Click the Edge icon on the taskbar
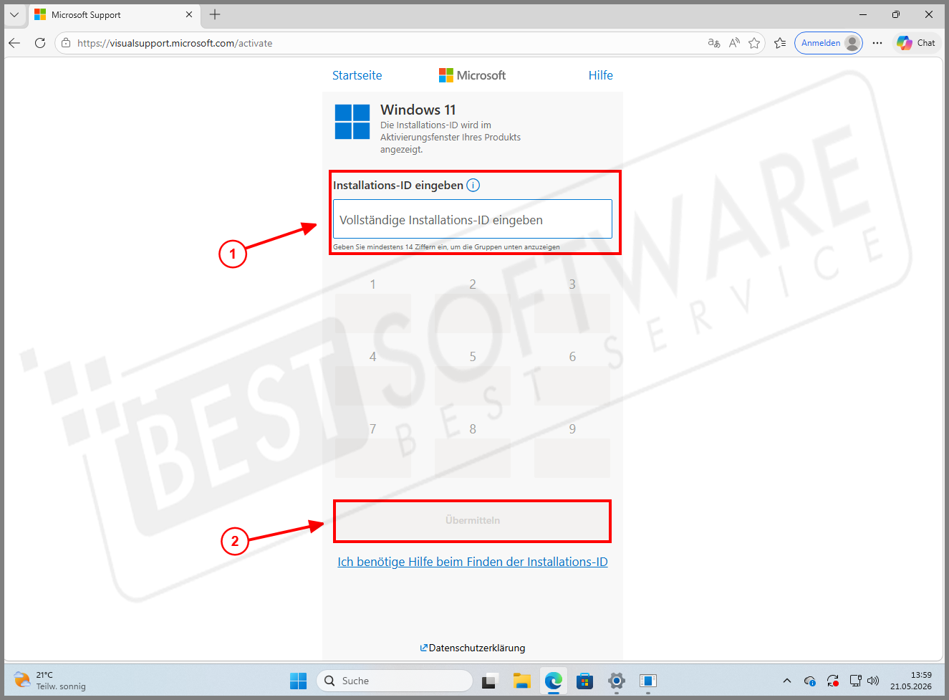 [554, 681]
